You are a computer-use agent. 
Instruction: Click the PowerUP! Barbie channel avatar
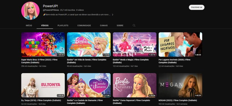pos(30,11)
